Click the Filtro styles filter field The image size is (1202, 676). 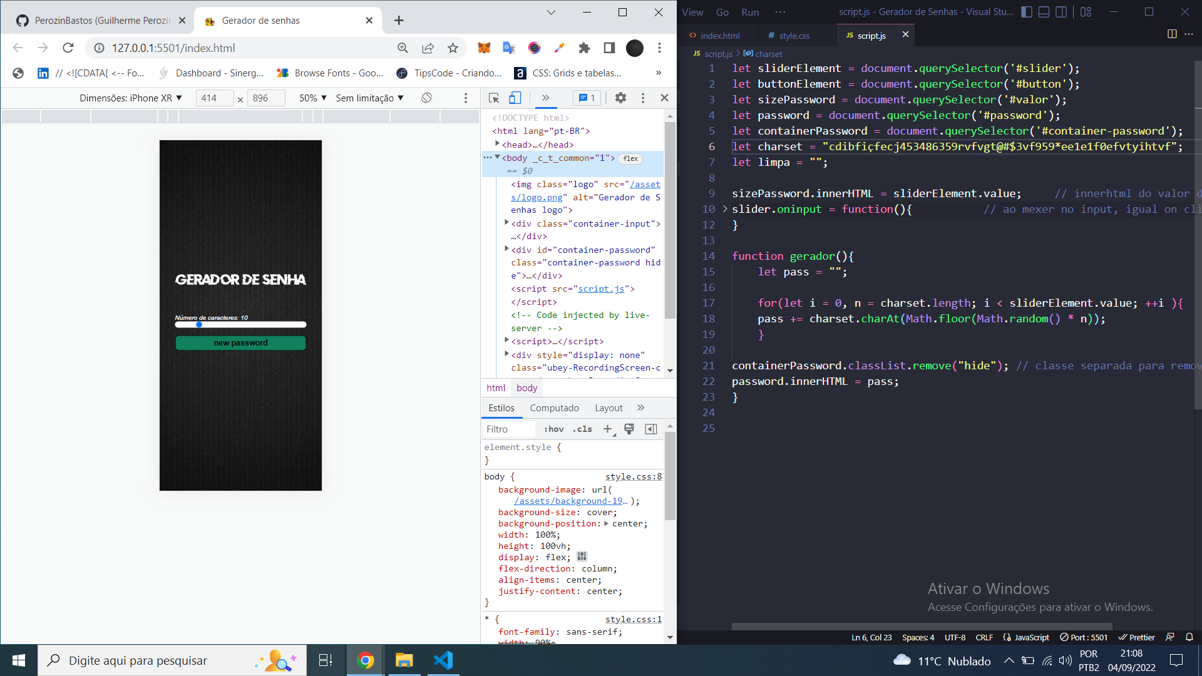click(509, 429)
